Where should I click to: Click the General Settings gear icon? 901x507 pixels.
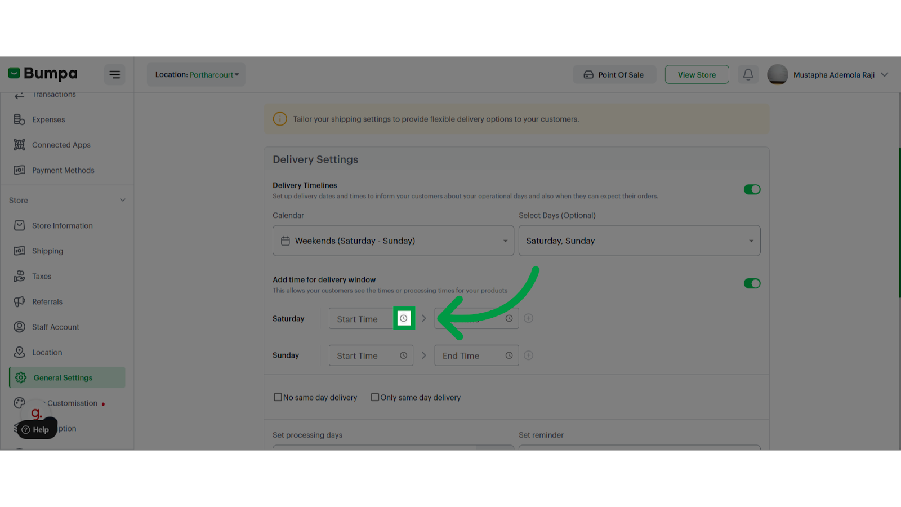pyautogui.click(x=21, y=377)
